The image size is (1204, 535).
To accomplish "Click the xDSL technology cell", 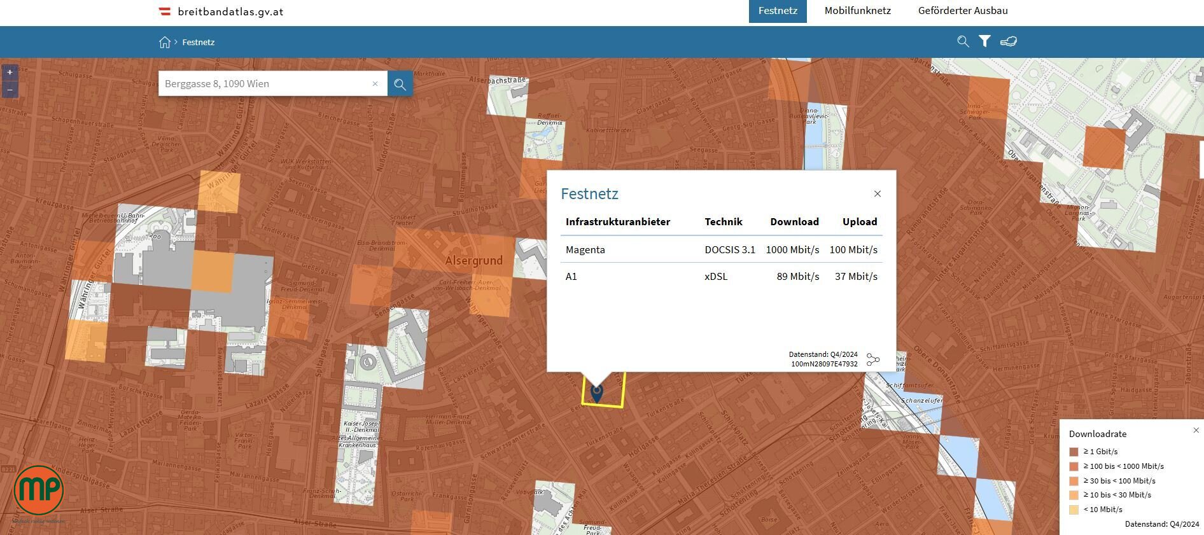I will pyautogui.click(x=716, y=276).
